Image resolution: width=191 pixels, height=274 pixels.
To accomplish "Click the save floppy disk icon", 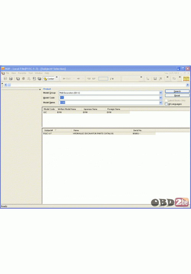I will pos(155,79).
